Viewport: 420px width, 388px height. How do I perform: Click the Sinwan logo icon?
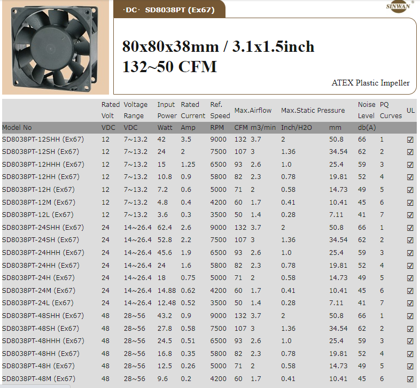[399, 6]
